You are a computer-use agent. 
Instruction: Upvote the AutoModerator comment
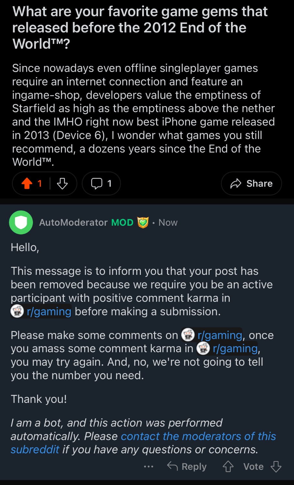click(x=228, y=467)
